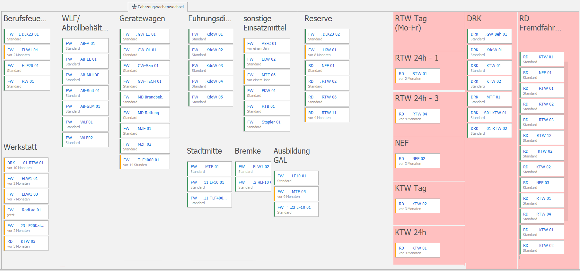This screenshot has height=271, width=580.
Task: Select the NEF 02 card under NEF
Action: (x=417, y=161)
